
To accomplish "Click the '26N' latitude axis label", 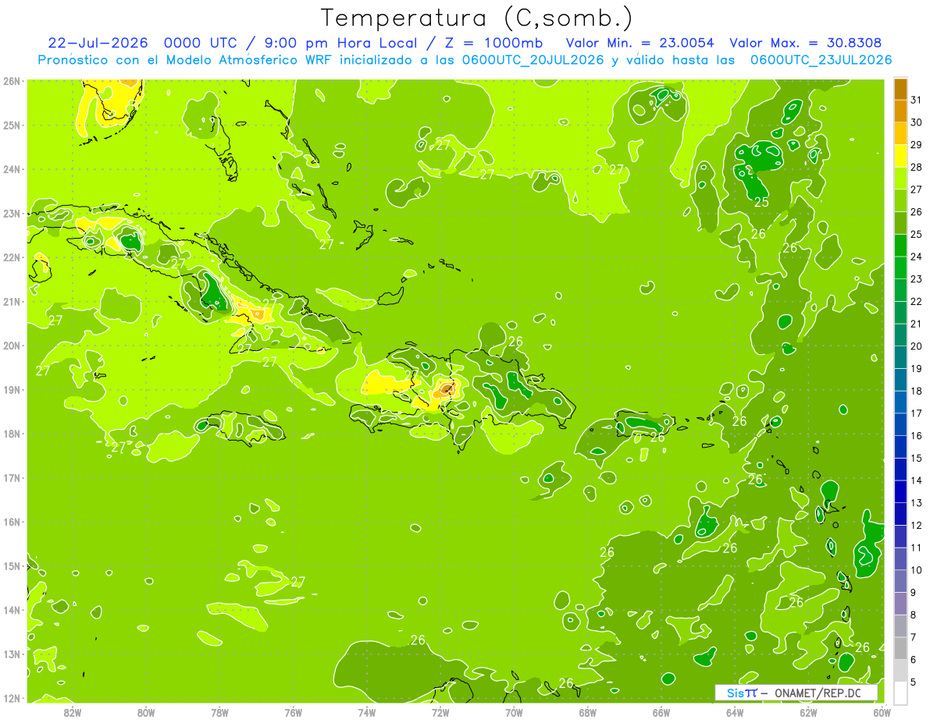I will (11, 81).
